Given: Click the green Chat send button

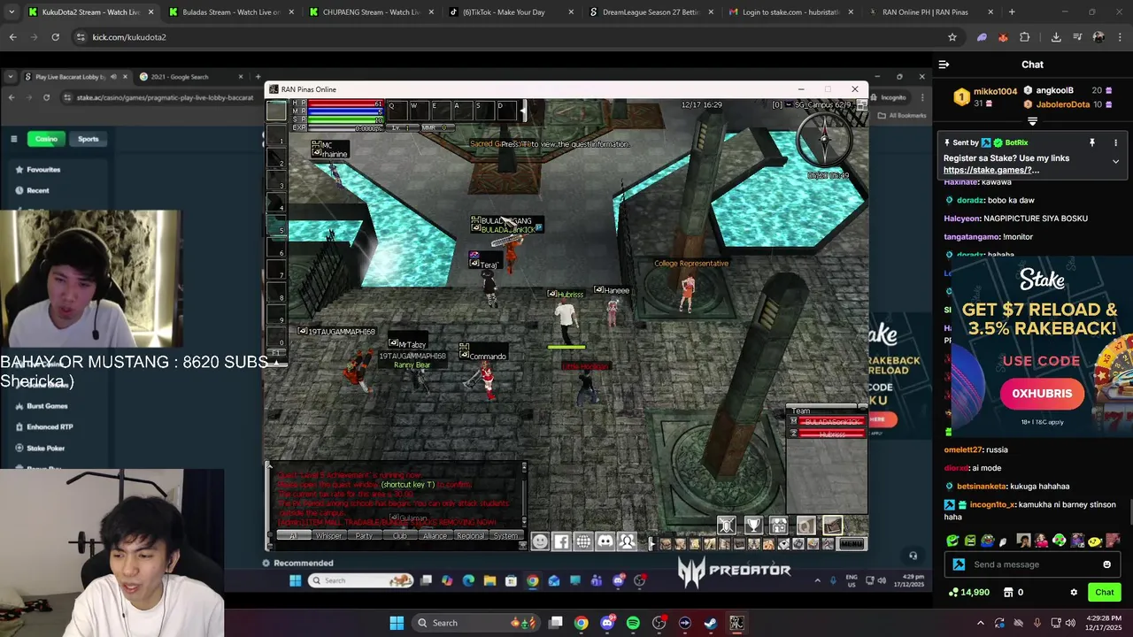Looking at the screenshot, I should click(x=1105, y=592).
